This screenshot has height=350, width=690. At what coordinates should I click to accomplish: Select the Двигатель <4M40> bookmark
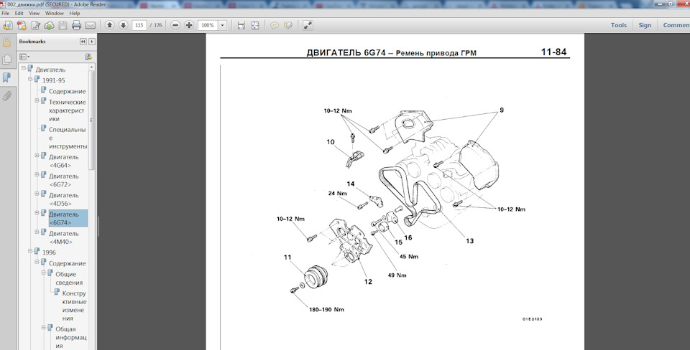pyautogui.click(x=64, y=237)
